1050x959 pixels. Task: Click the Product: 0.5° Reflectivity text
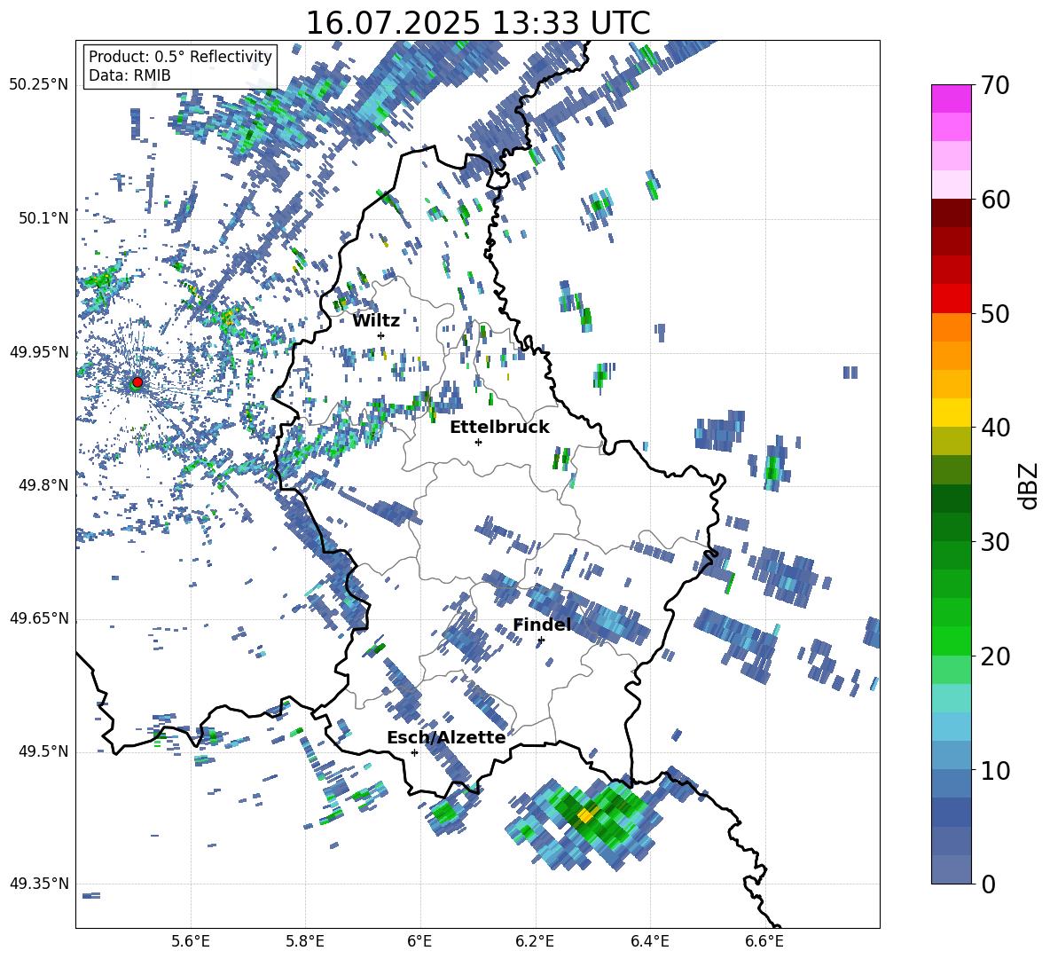[x=180, y=57]
